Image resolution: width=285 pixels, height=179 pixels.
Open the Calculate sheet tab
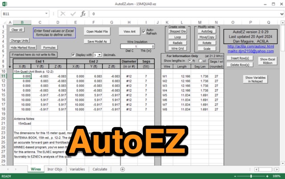click(100, 169)
